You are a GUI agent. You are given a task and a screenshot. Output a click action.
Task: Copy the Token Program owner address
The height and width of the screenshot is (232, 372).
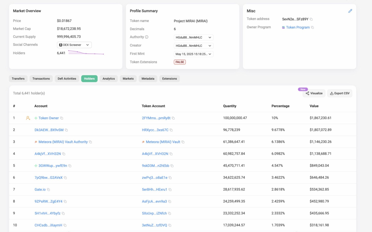pyautogui.click(x=313, y=27)
